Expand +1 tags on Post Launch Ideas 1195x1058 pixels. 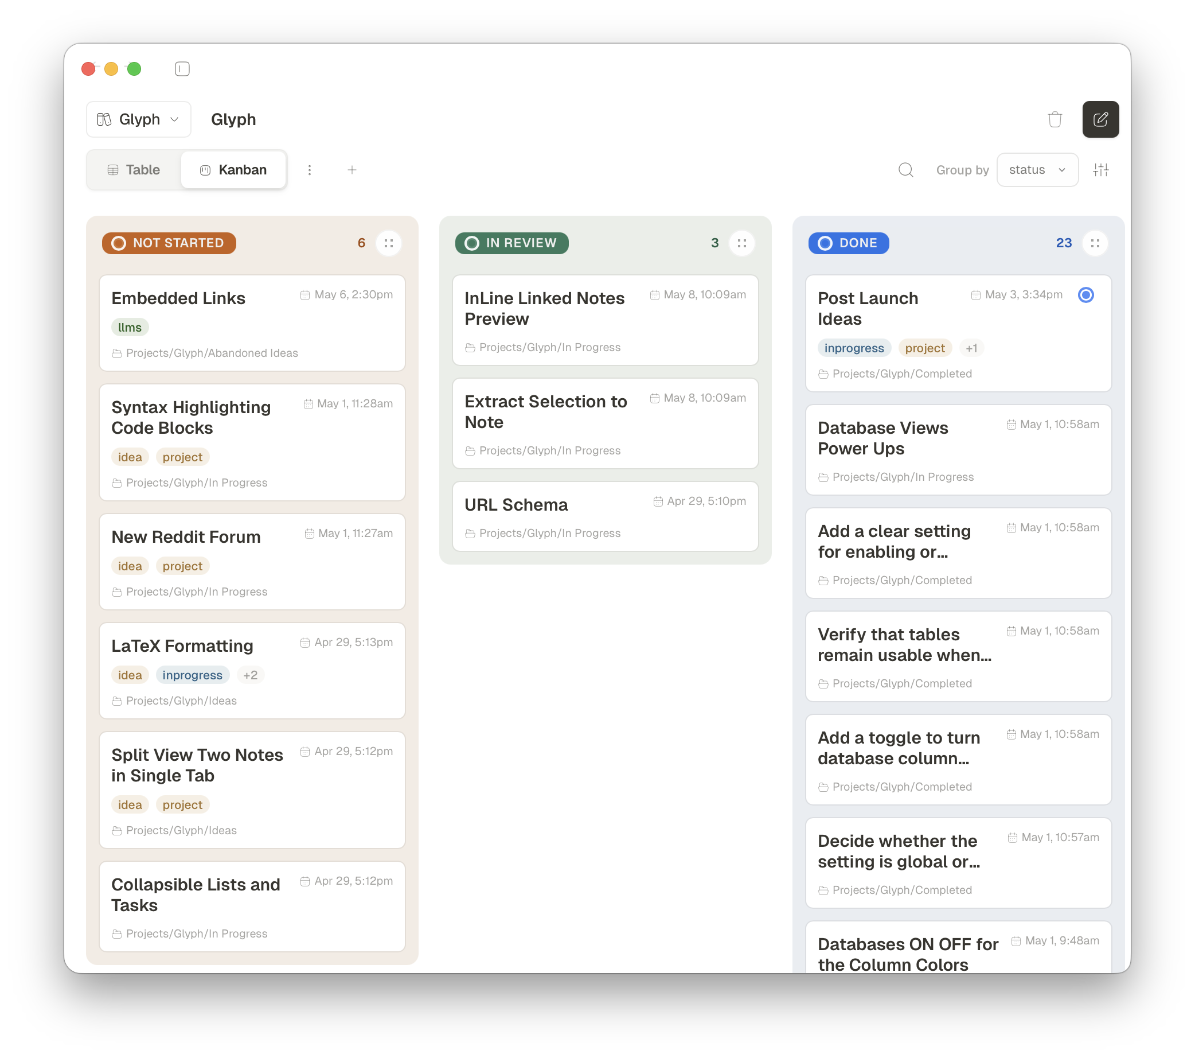[971, 349]
